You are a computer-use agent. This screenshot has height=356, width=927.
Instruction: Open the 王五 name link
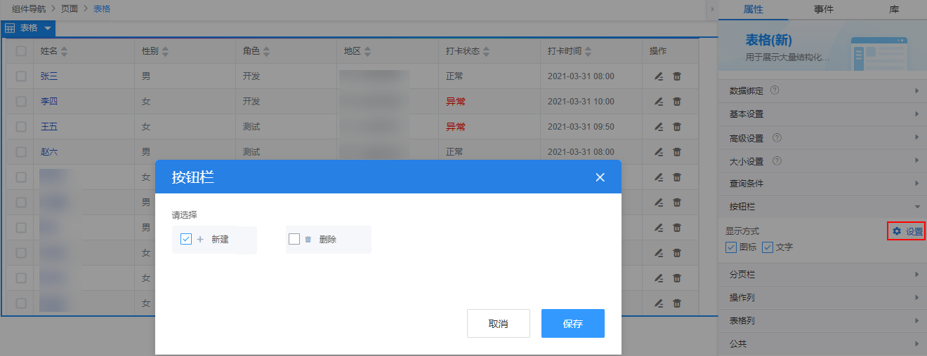pyautogui.click(x=49, y=127)
